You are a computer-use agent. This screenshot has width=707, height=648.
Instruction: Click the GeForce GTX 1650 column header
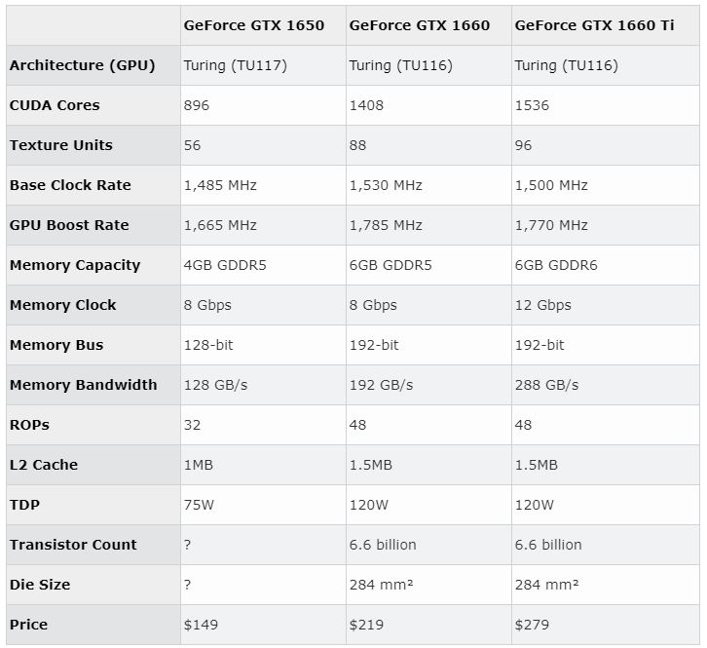coord(253,24)
